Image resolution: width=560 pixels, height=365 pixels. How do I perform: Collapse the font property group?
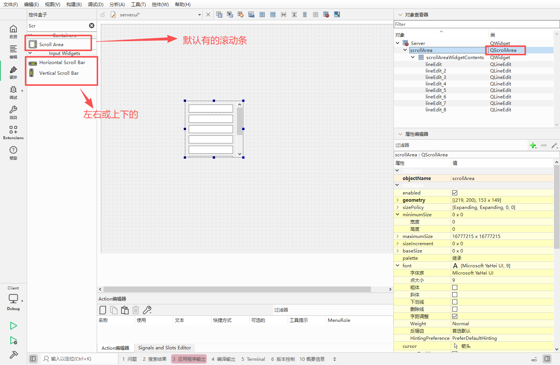click(398, 265)
